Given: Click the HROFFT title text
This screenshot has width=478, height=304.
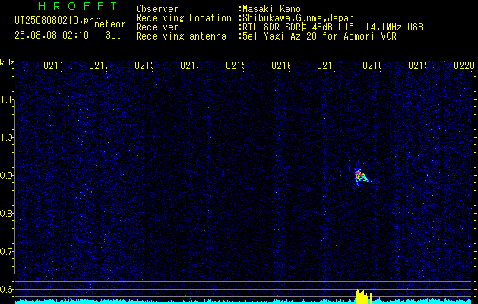Looking at the screenshot, I should (78, 6).
